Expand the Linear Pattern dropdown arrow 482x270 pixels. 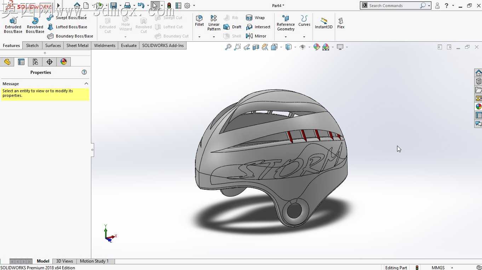pos(214,37)
